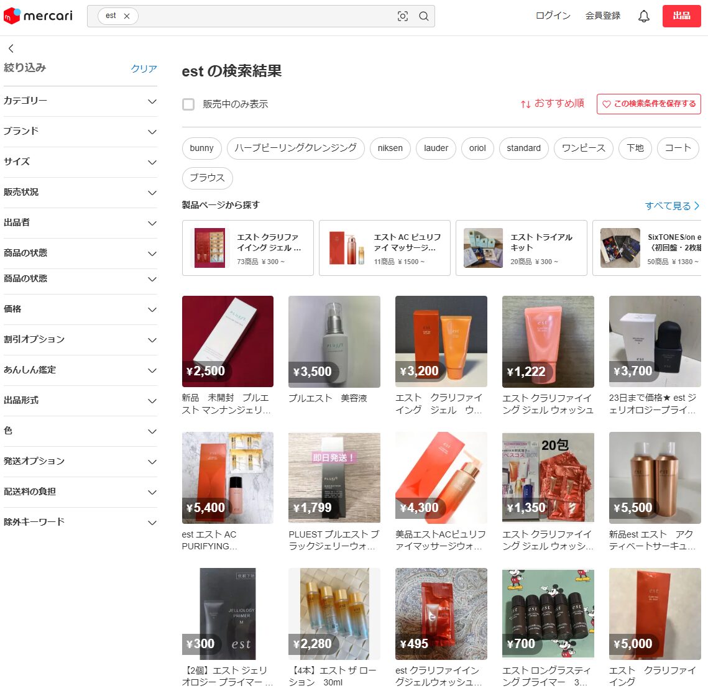
Task: Expand the ブランド filter
Action: [x=80, y=132]
